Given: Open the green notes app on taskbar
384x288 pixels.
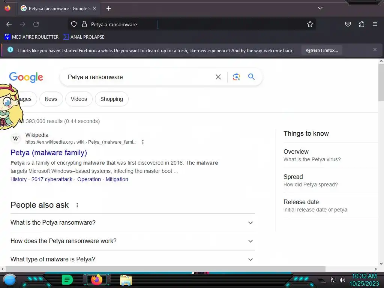Looking at the screenshot, I should [x=67, y=280].
